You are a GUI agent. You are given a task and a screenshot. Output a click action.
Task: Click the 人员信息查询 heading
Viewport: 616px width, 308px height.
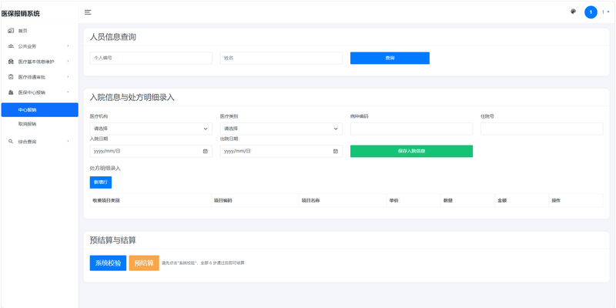(x=113, y=37)
